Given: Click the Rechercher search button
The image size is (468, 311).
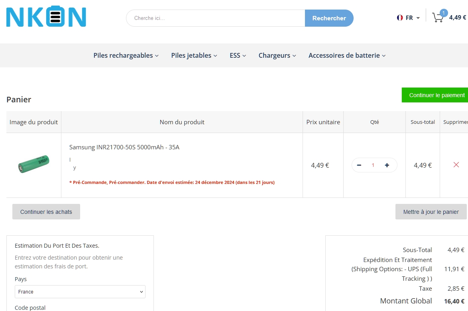Looking at the screenshot, I should (329, 18).
